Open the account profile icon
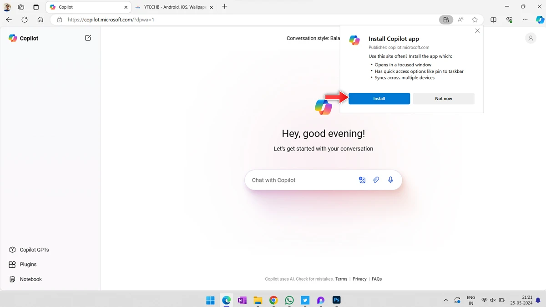This screenshot has height=307, width=546. tap(531, 39)
